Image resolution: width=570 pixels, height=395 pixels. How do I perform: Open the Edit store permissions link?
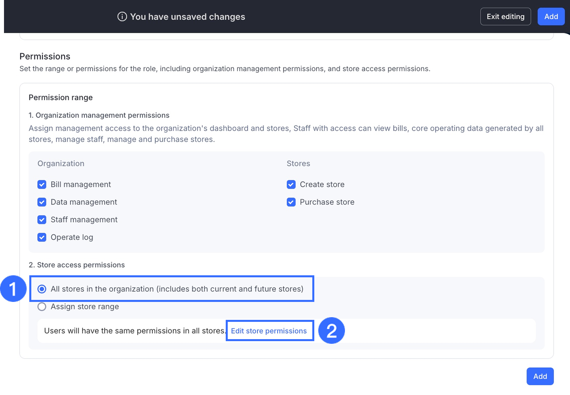(269, 331)
